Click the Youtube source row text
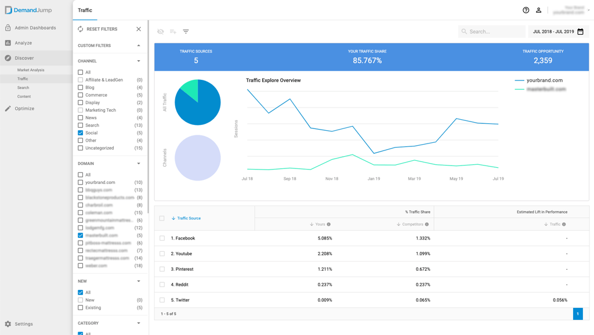 pos(182,254)
